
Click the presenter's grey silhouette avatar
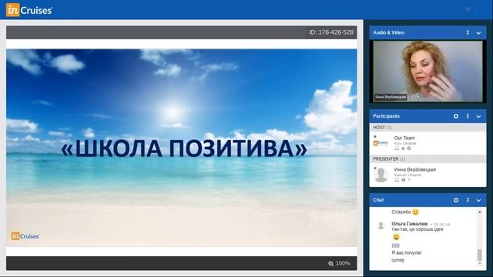(381, 175)
